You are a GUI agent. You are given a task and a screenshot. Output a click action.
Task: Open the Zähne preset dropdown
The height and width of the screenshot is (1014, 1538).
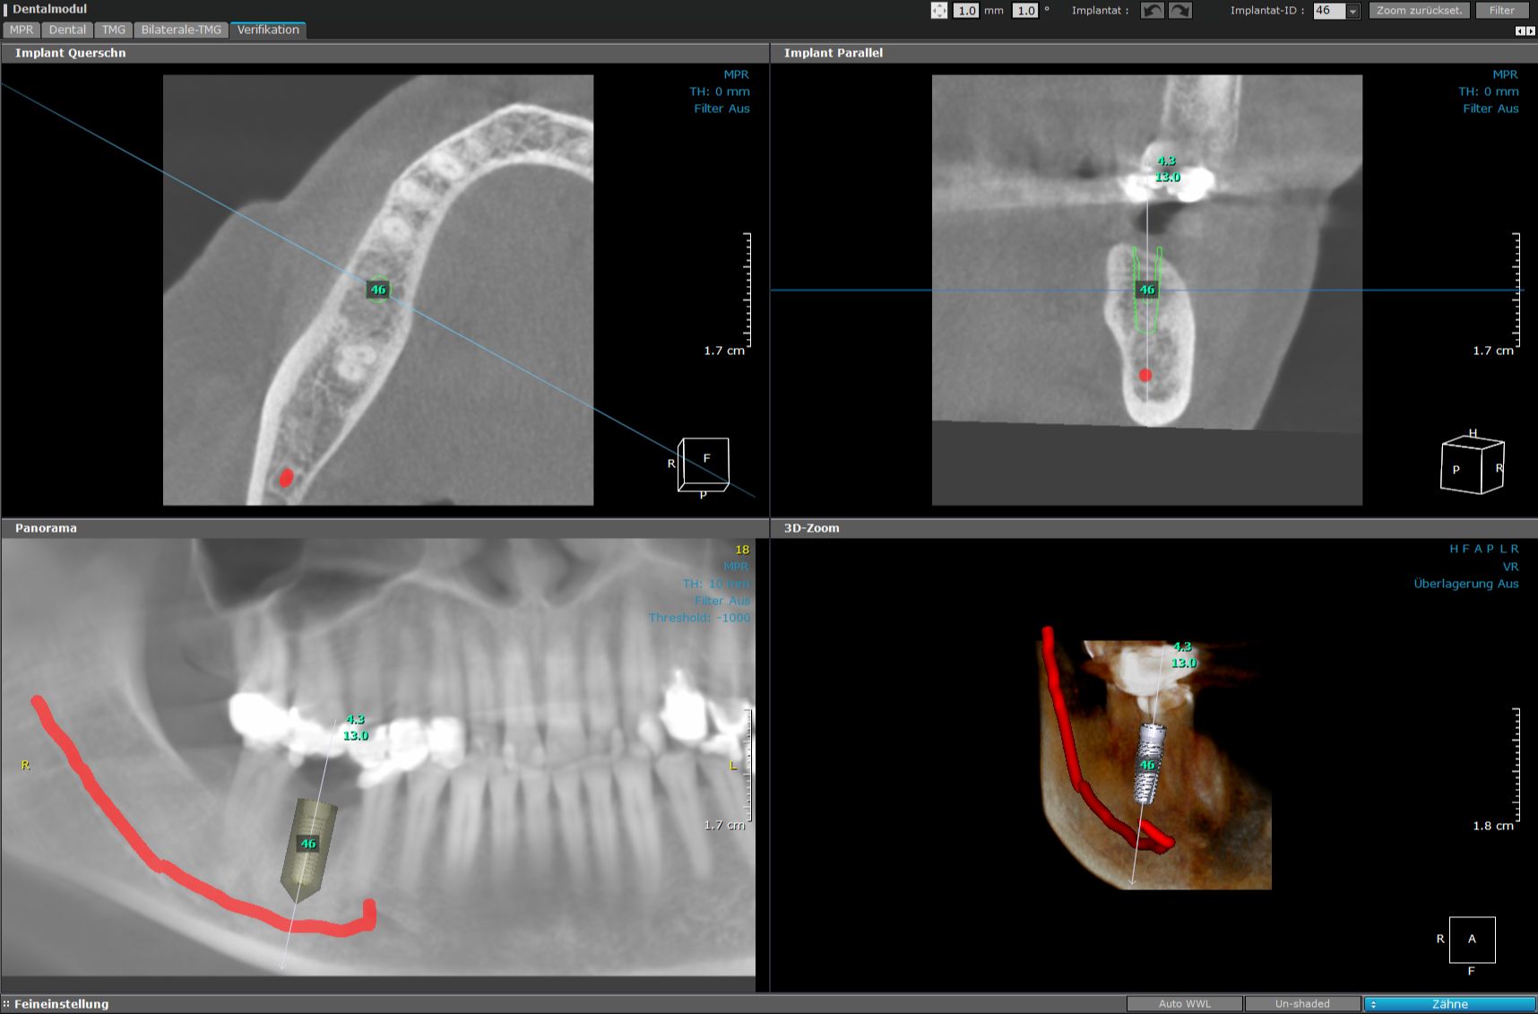pos(1449,1004)
